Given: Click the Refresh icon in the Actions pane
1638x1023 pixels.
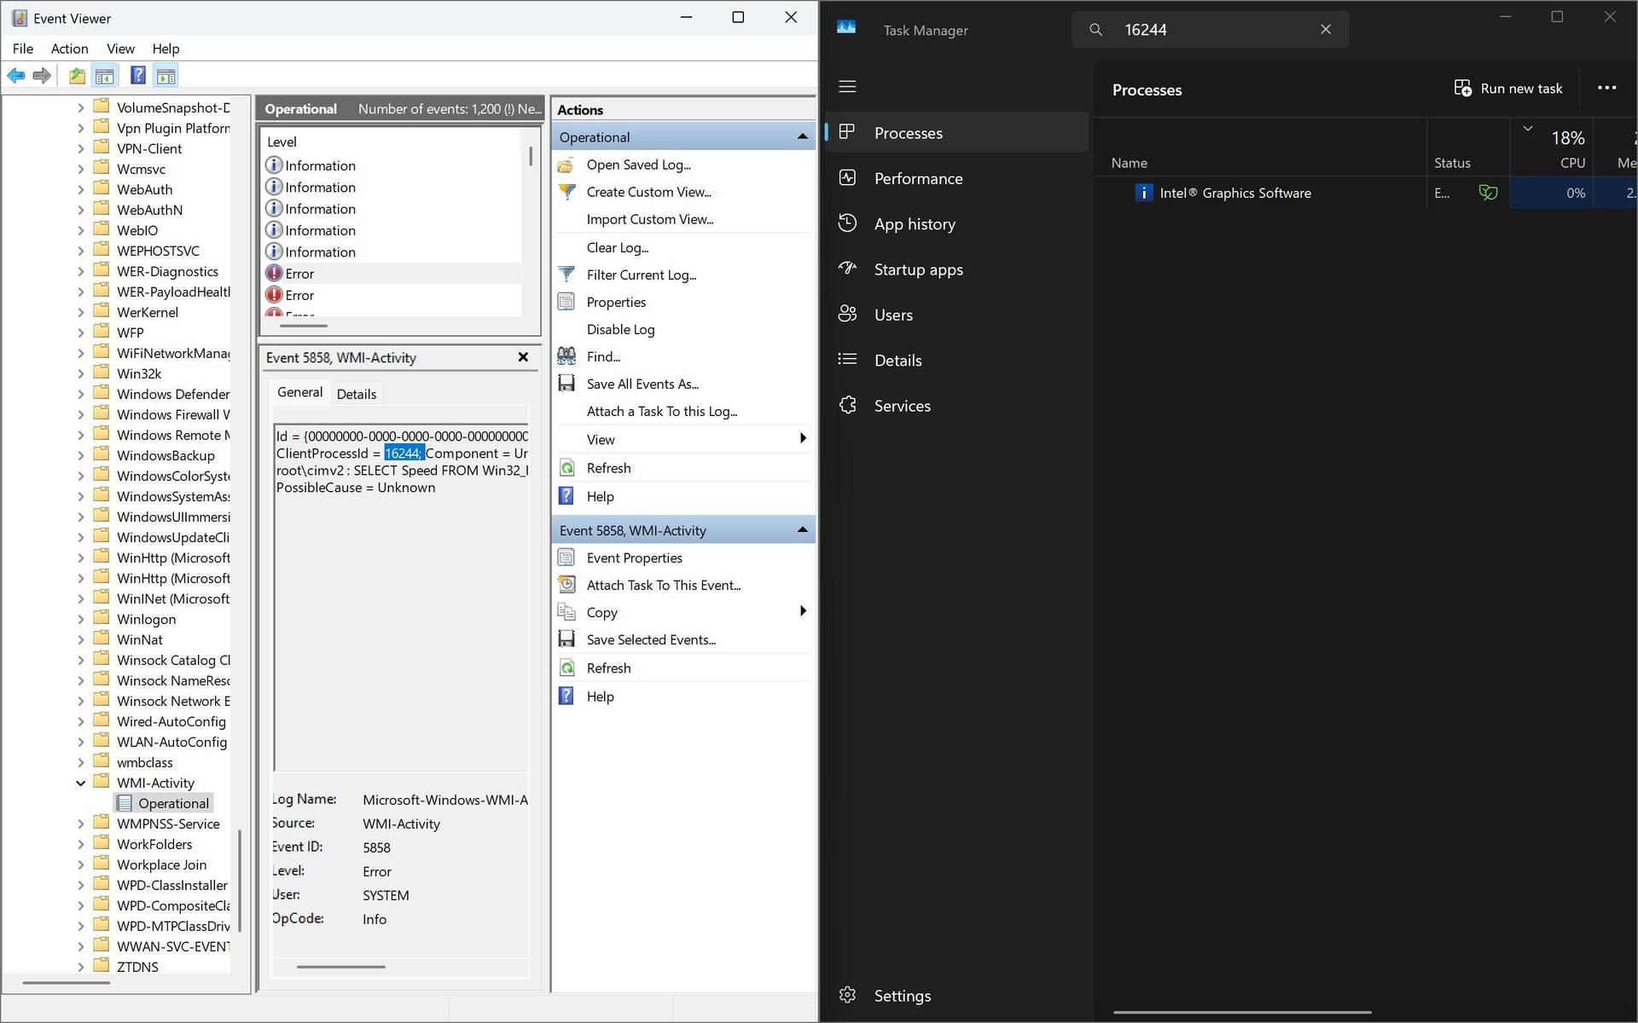Looking at the screenshot, I should click(566, 467).
